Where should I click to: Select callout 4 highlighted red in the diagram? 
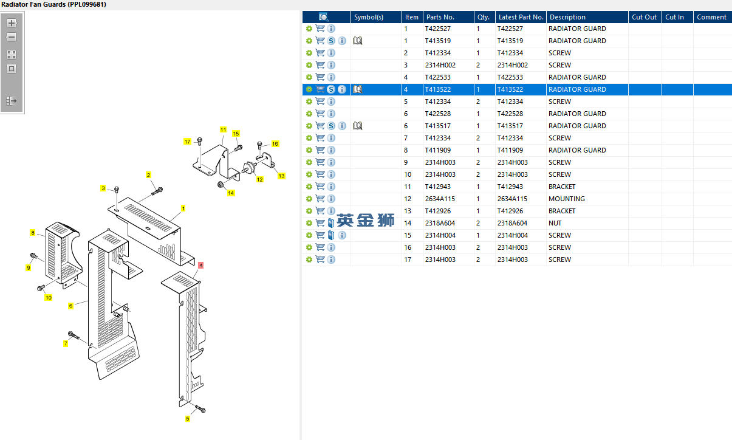click(x=200, y=266)
